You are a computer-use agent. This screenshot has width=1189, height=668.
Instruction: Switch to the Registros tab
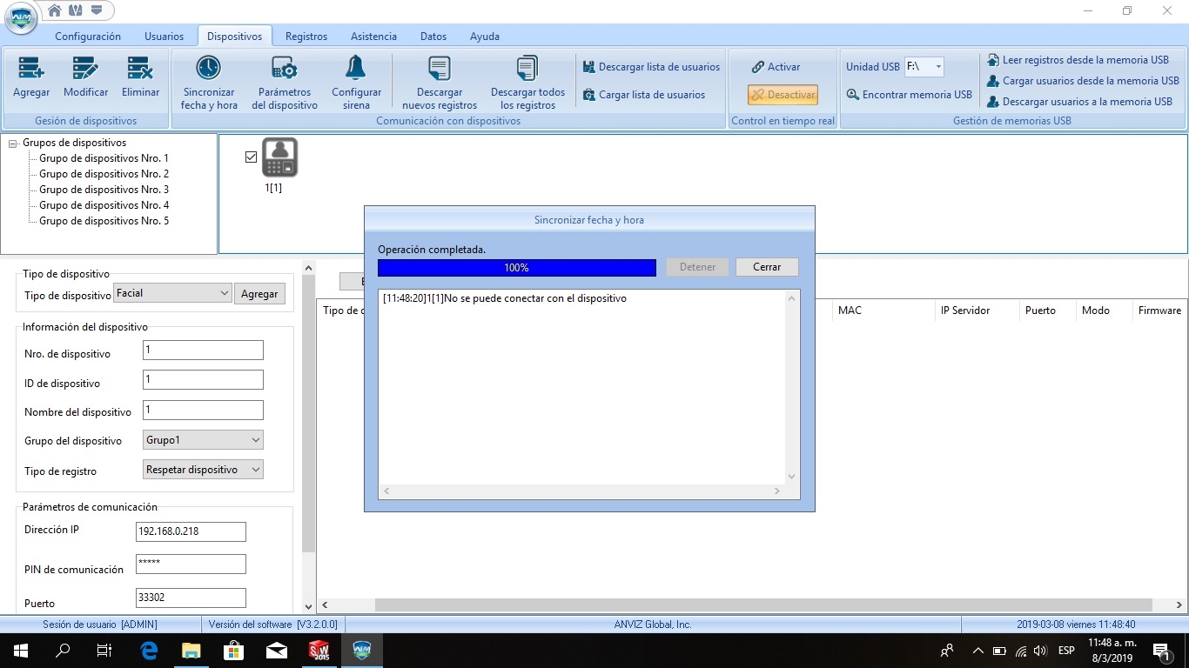(x=306, y=37)
